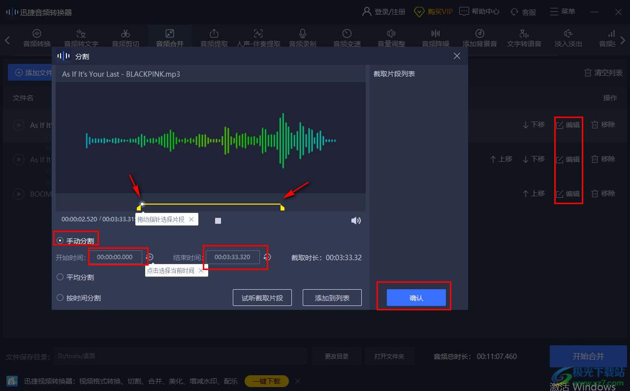Mute the volume speaker icon
The width and height of the screenshot is (630, 391).
(x=356, y=221)
